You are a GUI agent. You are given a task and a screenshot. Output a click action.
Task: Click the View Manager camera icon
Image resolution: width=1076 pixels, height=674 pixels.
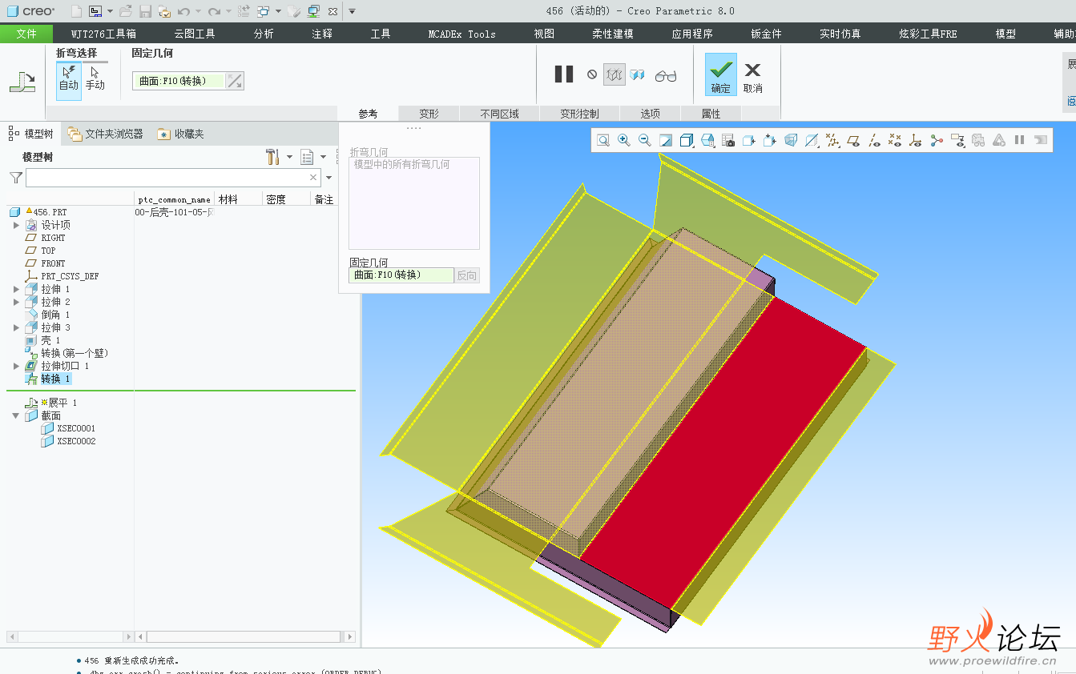[727, 140]
